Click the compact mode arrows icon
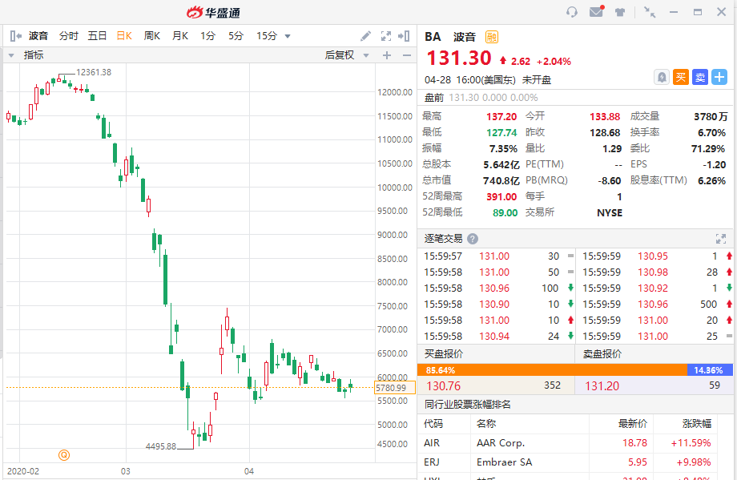 (650, 12)
